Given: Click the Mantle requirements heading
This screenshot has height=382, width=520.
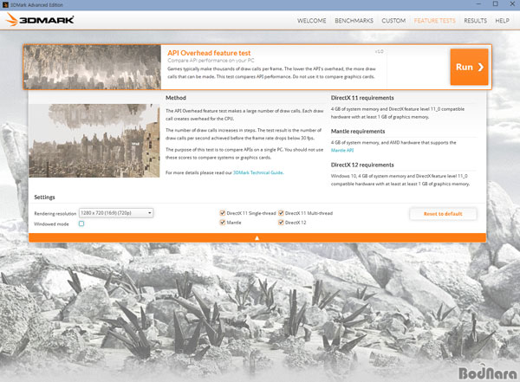Looking at the screenshot, I should tap(358, 132).
